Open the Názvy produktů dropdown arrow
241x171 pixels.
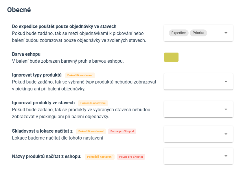click(226, 156)
